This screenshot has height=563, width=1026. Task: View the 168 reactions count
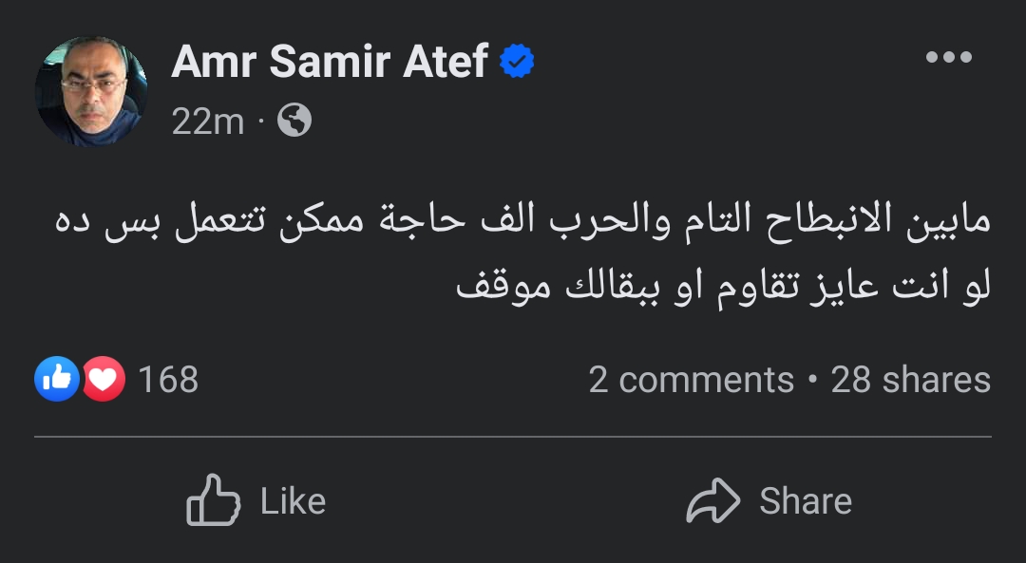click(x=168, y=380)
